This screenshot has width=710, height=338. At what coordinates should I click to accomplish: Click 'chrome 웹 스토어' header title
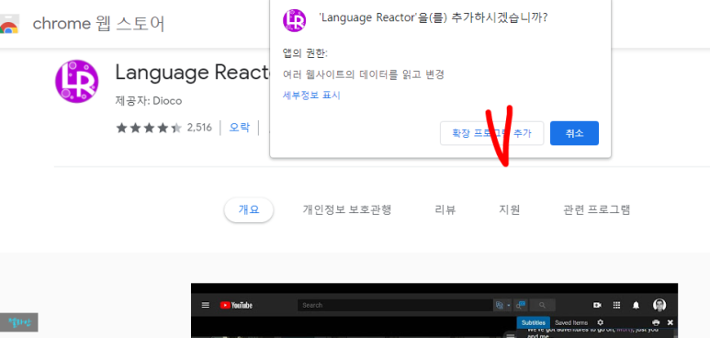[98, 24]
